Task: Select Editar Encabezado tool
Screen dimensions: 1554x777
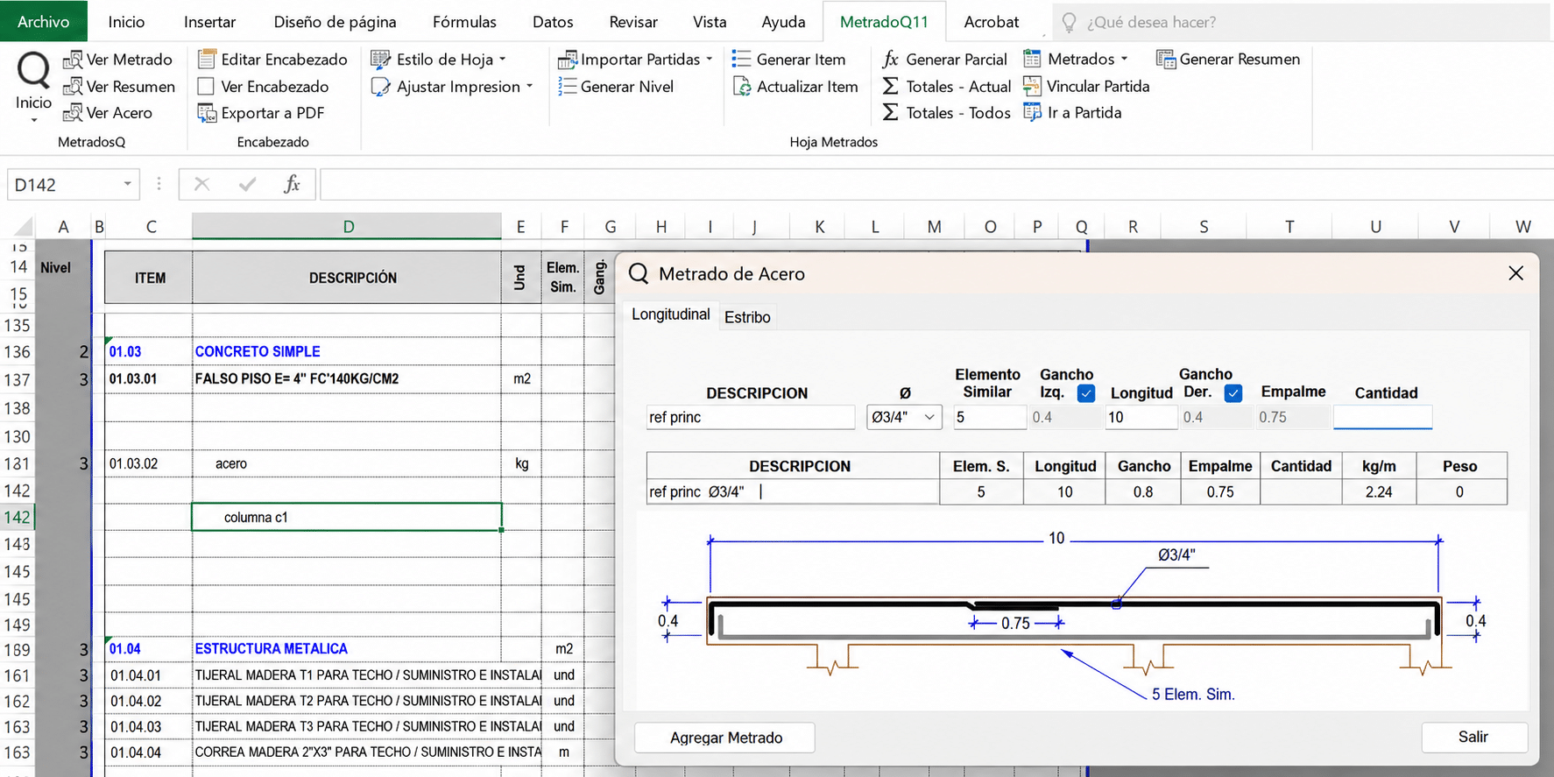Action: 272,60
